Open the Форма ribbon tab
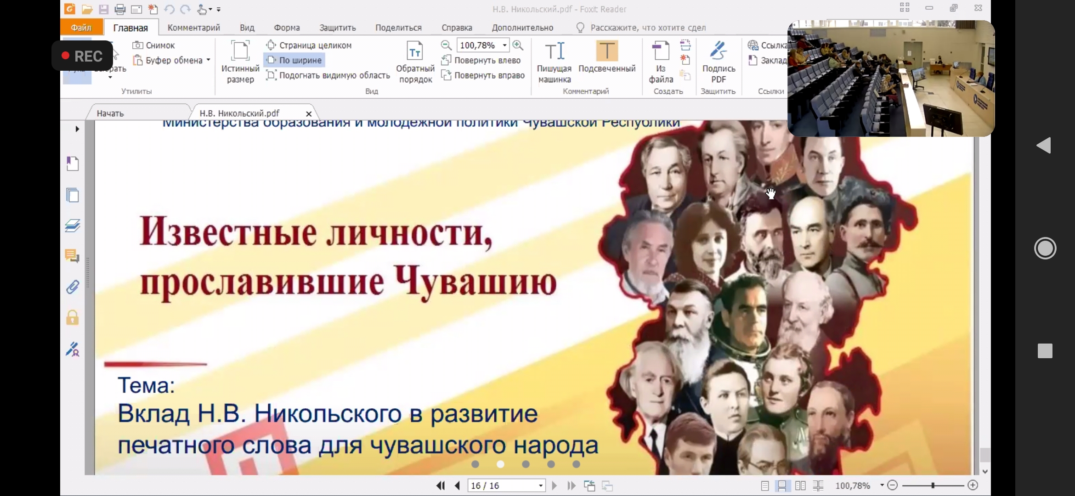 click(287, 28)
